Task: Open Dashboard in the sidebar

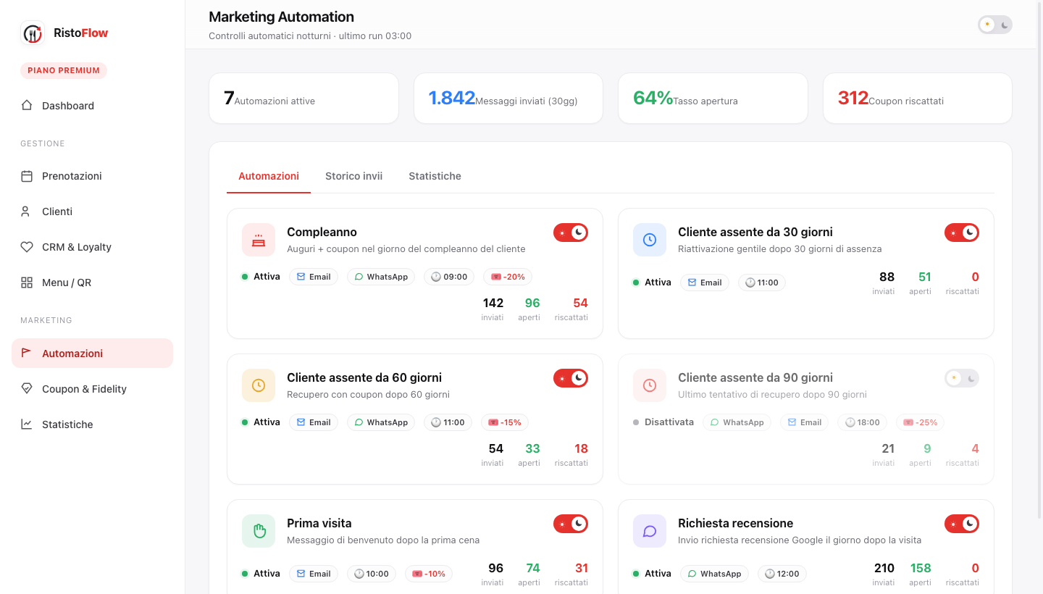Action: [x=93, y=106]
